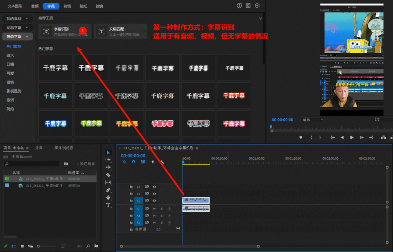
Task: Collapse the 静态字幕 section
Action: (x=17, y=36)
